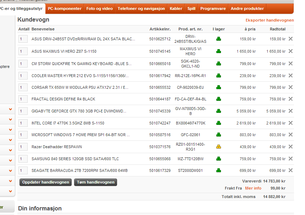Open ASUS MAXIMUS VI HERO Z87 product name

64,51
